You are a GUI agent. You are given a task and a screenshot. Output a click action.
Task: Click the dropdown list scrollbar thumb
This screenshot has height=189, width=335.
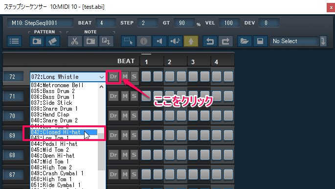102,152
